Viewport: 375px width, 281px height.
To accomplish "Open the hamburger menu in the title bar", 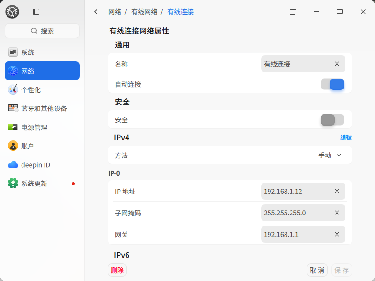I will point(292,12).
